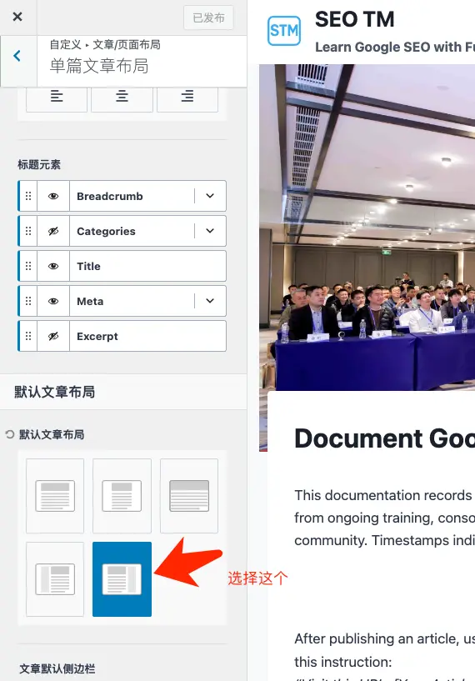
Task: Expand the Meta options chevron
Action: click(210, 301)
